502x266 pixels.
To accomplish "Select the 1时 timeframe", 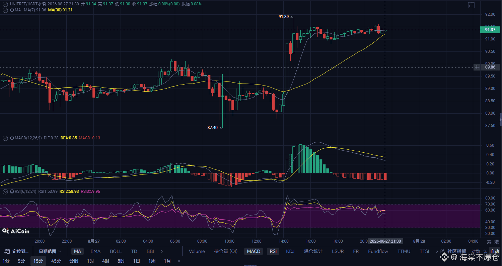I will tap(90, 261).
